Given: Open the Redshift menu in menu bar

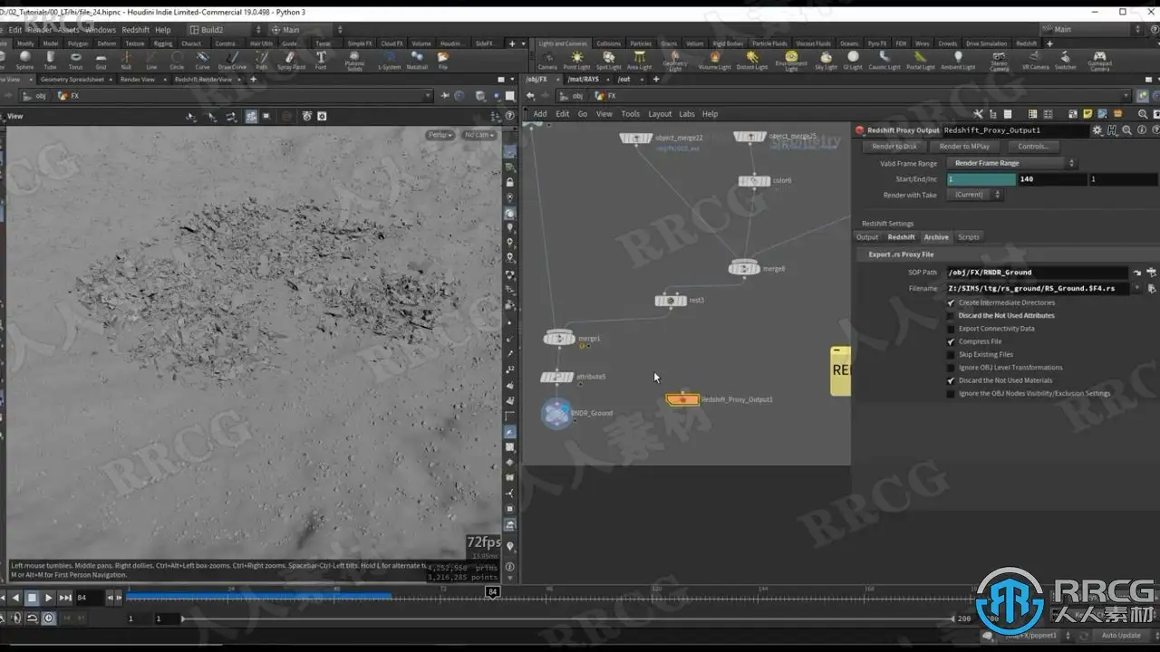Looking at the screenshot, I should 136,30.
